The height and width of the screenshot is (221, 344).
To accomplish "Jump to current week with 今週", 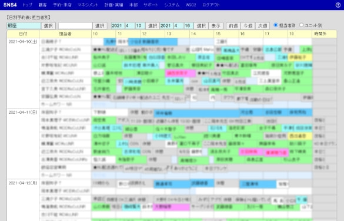I will 248,26.
